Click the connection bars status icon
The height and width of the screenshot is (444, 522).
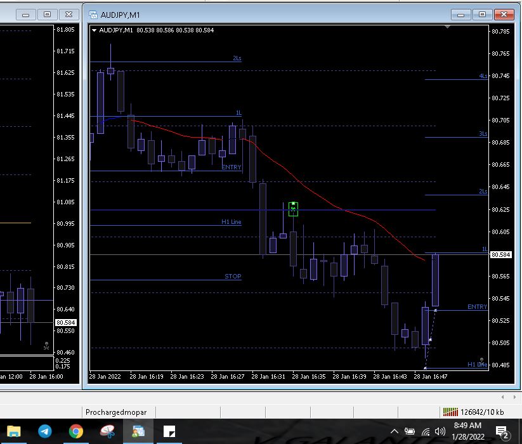point(450,412)
